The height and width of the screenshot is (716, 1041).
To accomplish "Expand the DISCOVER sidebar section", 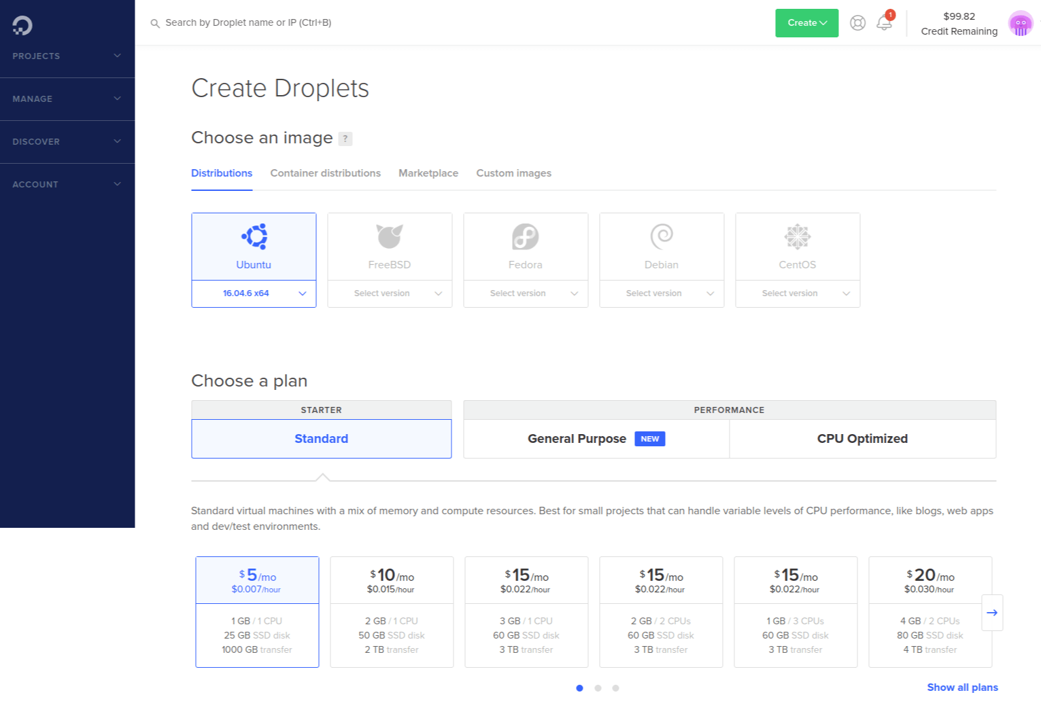I will pos(67,141).
